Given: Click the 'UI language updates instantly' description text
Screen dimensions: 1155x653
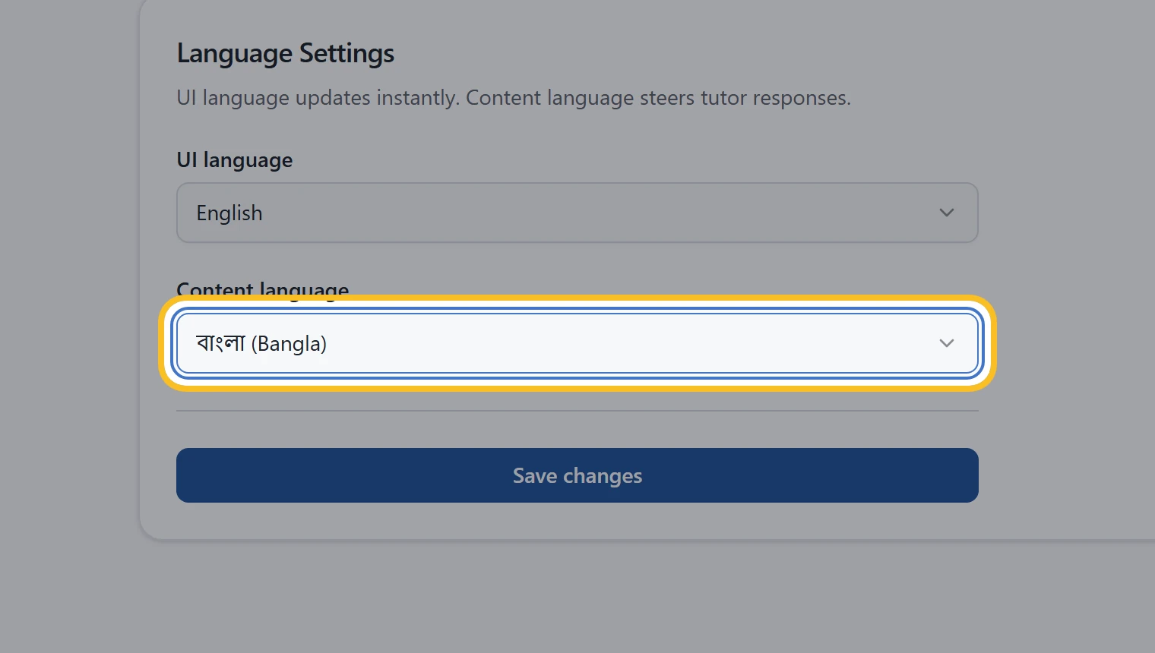Looking at the screenshot, I should pyautogui.click(x=514, y=98).
